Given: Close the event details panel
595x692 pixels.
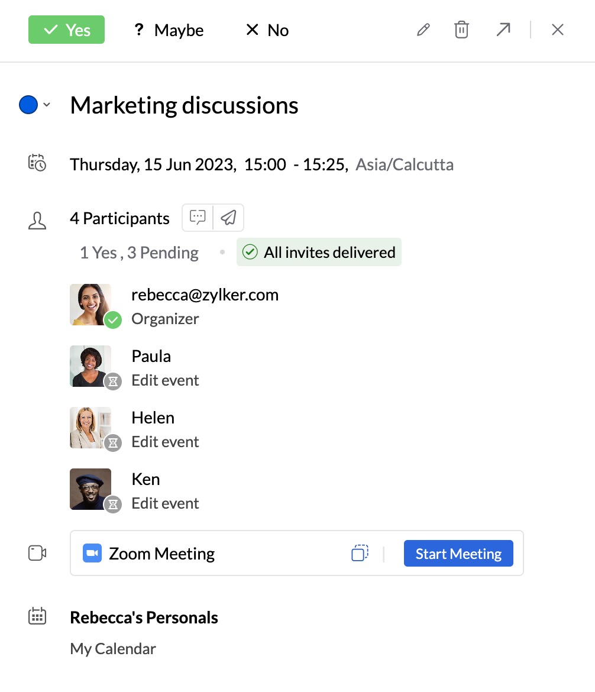Looking at the screenshot, I should [x=557, y=30].
